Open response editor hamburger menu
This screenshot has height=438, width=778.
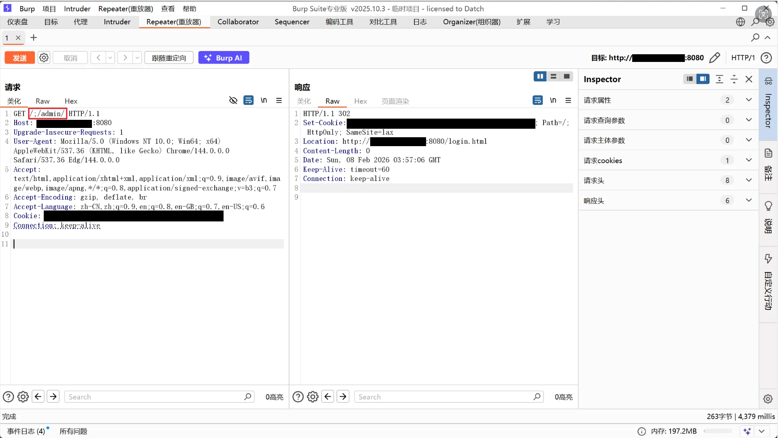pyautogui.click(x=568, y=100)
